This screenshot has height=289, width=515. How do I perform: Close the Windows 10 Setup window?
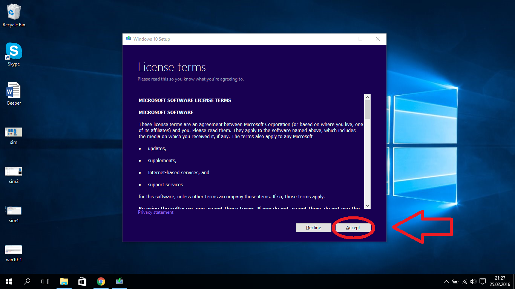pos(378,39)
